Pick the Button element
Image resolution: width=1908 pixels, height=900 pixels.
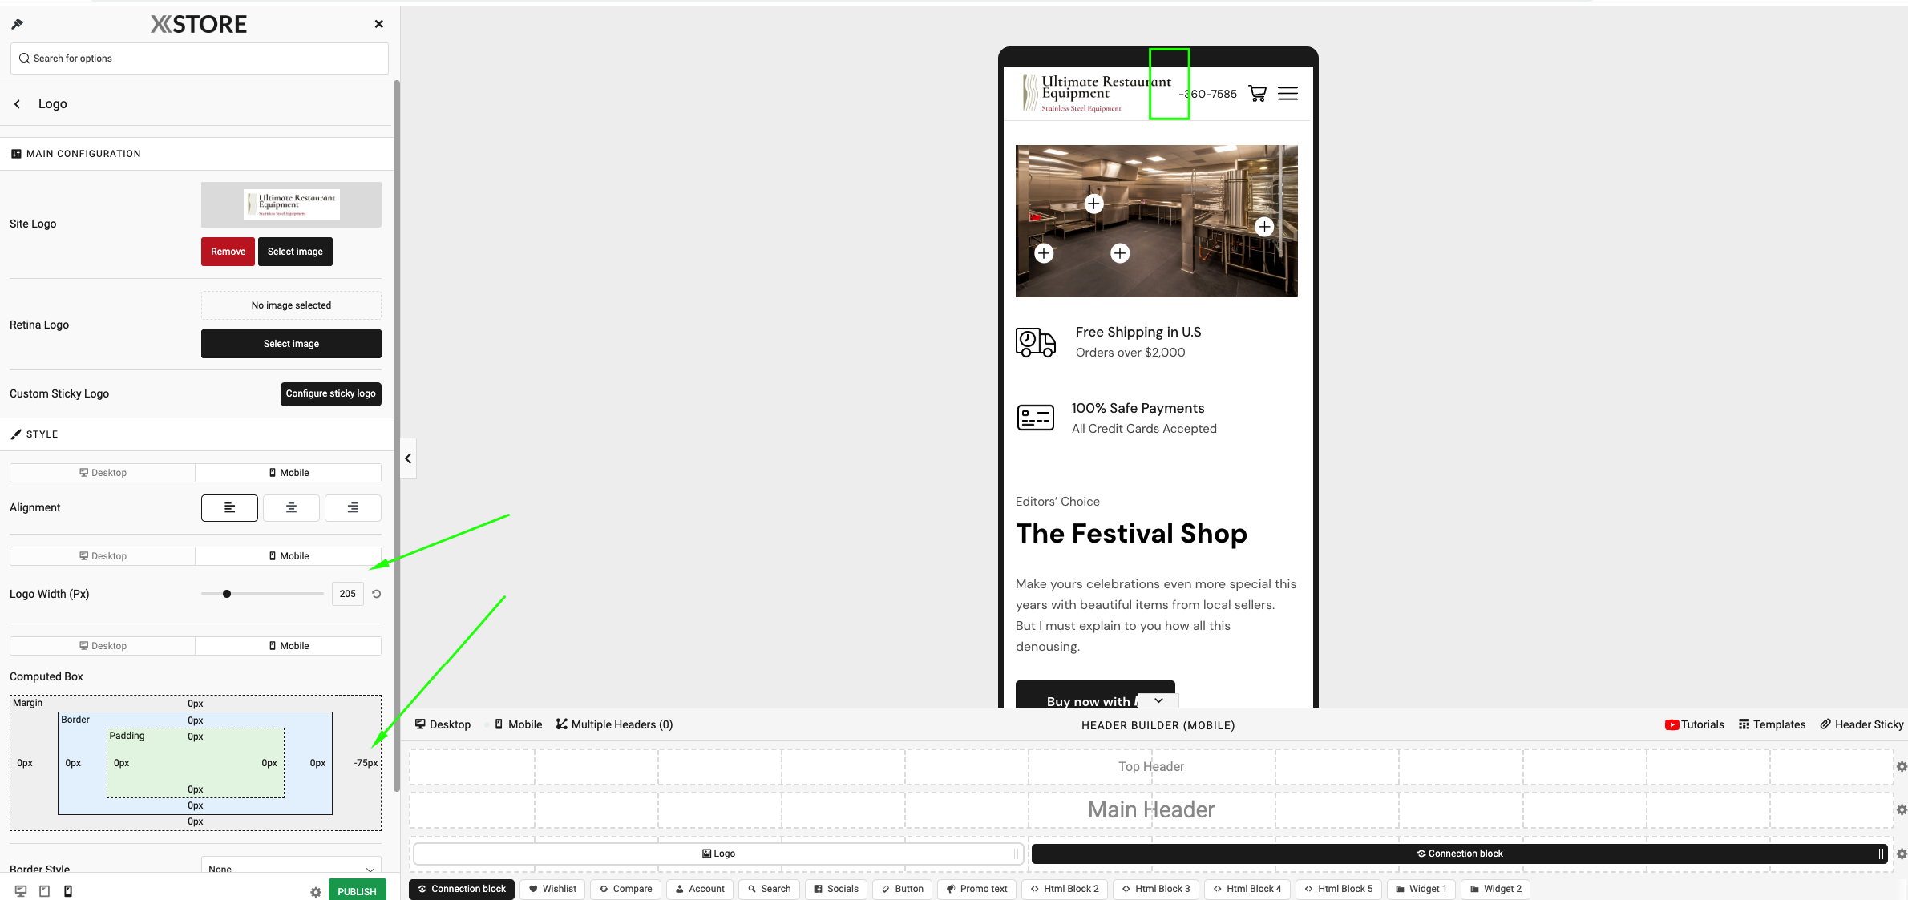click(x=903, y=889)
